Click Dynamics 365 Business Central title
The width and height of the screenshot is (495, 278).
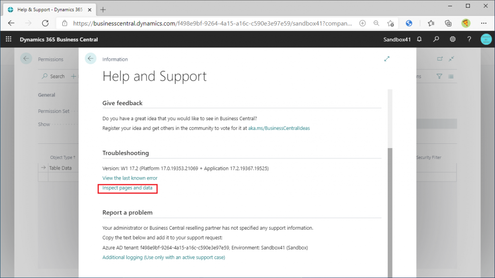coord(58,40)
